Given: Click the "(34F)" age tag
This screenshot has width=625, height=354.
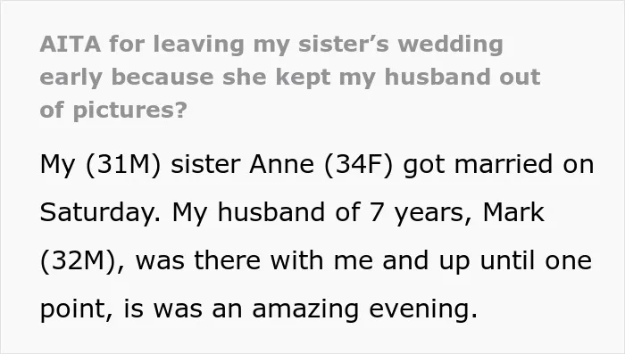Looking at the screenshot, I should 358,164.
